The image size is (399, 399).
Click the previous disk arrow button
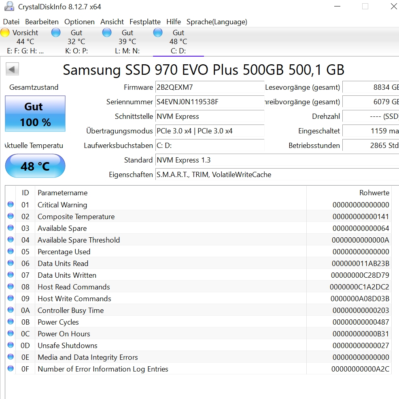[x=12, y=69]
